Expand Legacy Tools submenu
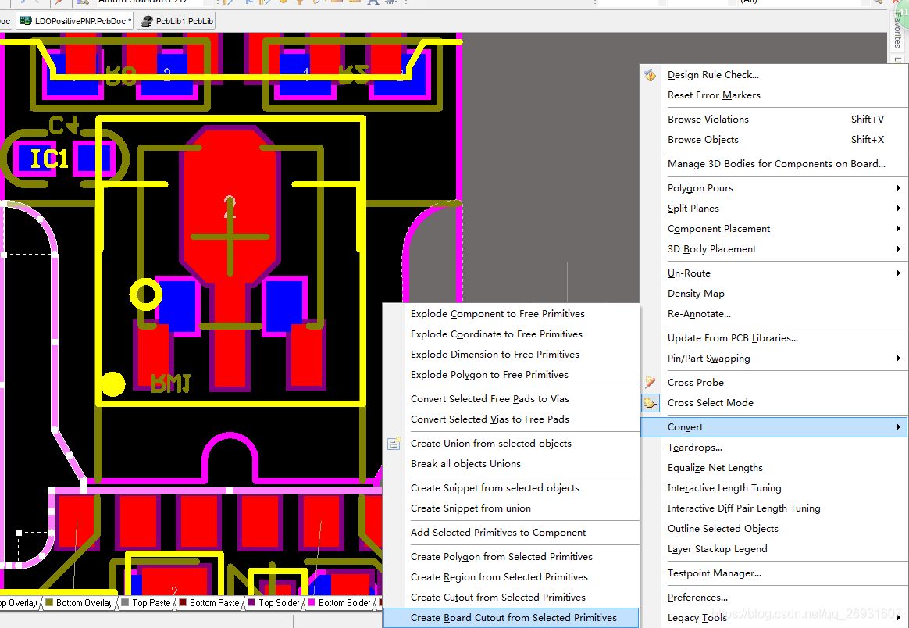 point(773,618)
